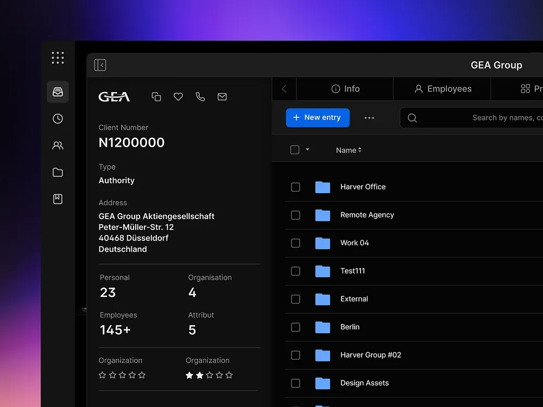Image resolution: width=543 pixels, height=407 pixels.
Task: Select all rows via the header checkbox
Action: pos(295,150)
